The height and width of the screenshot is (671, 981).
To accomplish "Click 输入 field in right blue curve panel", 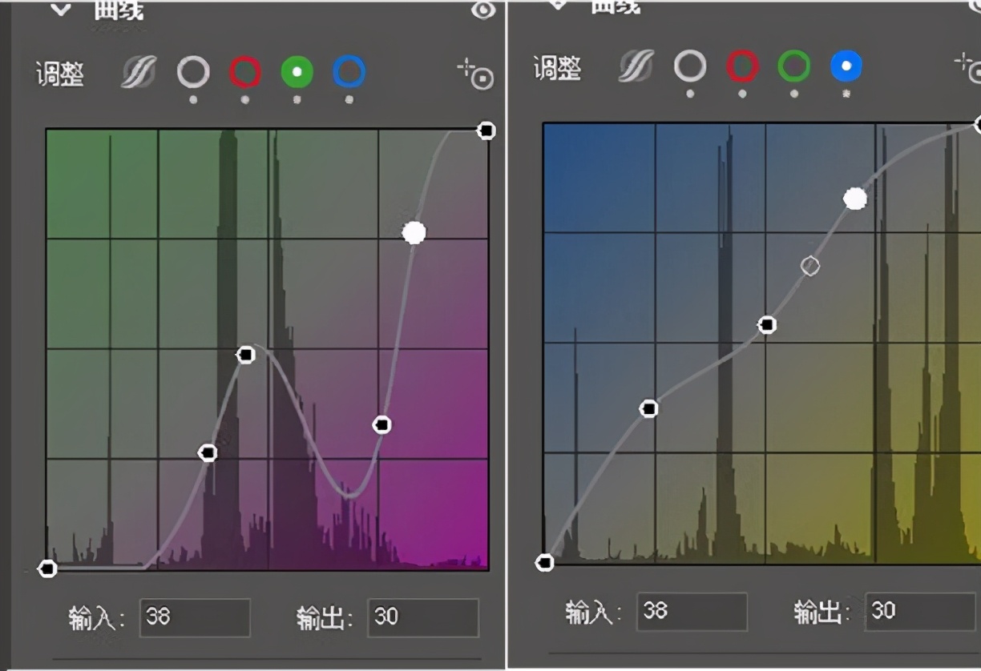I will [x=692, y=612].
